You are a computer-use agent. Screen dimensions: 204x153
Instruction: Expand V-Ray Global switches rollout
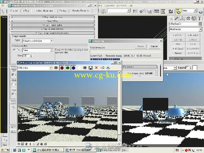tap(53, 29)
